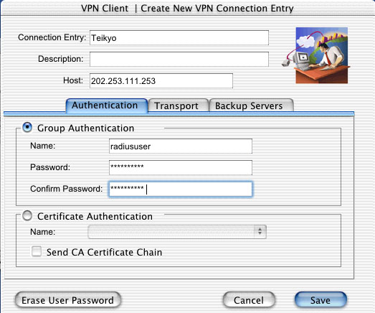Click the VPN Client illustration image
The height and width of the screenshot is (313, 375).
[x=315, y=55]
